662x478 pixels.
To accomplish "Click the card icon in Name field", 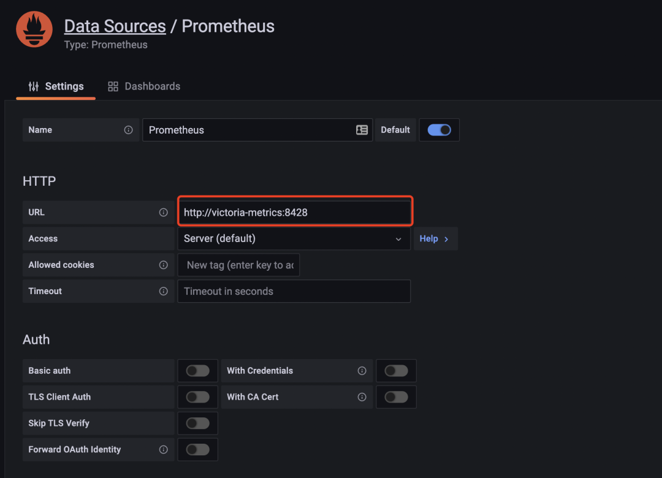I will (362, 130).
